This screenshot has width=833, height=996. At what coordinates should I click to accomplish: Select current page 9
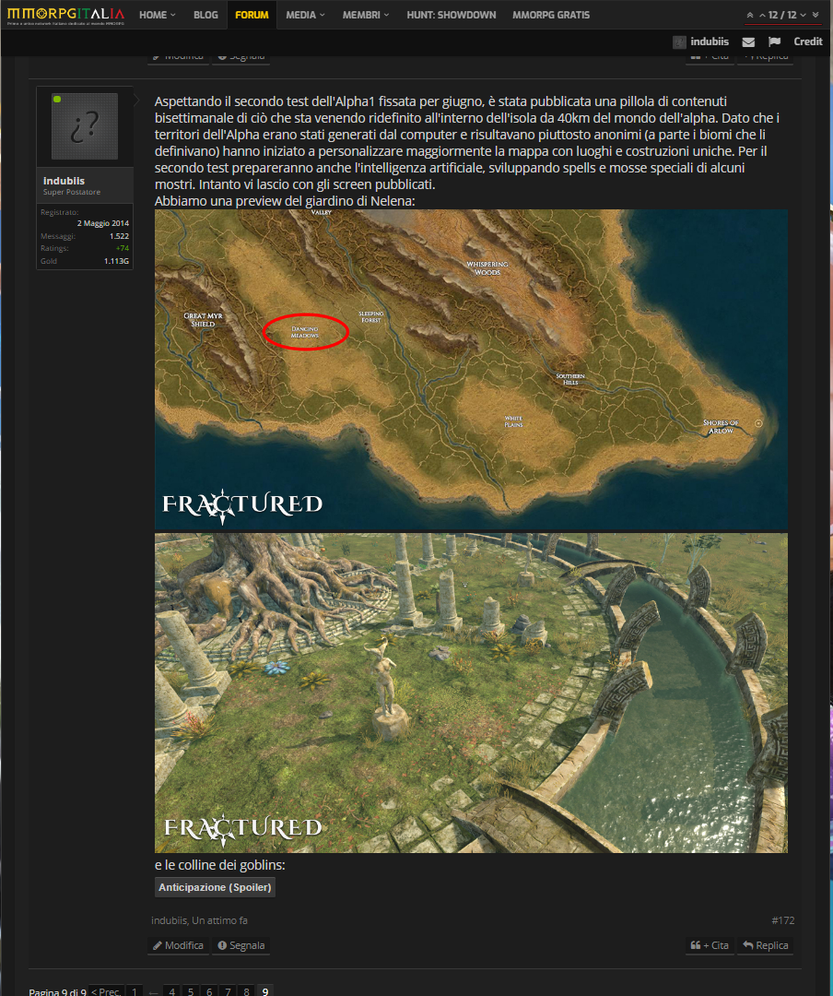(265, 991)
